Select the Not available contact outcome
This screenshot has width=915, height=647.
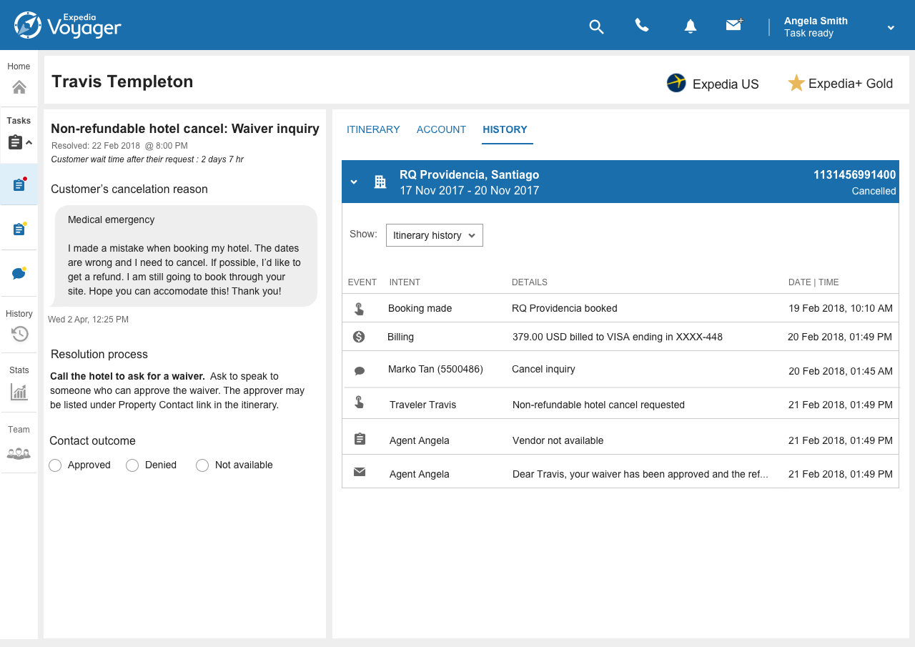(202, 465)
